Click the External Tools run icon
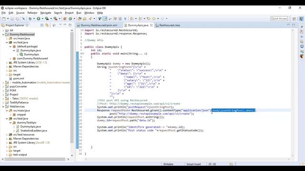This screenshot has width=305, height=171. click(x=55, y=19)
